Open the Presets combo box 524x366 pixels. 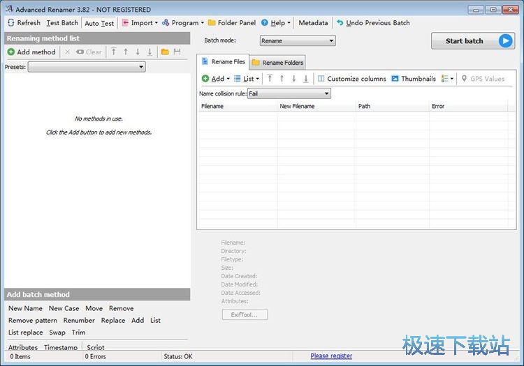click(x=87, y=67)
